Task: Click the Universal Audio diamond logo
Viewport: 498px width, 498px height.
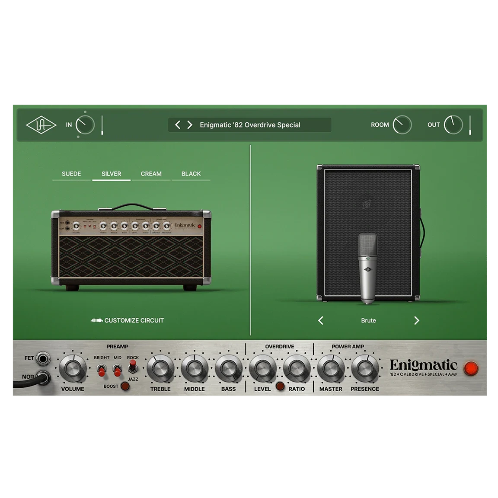Action: (x=41, y=125)
